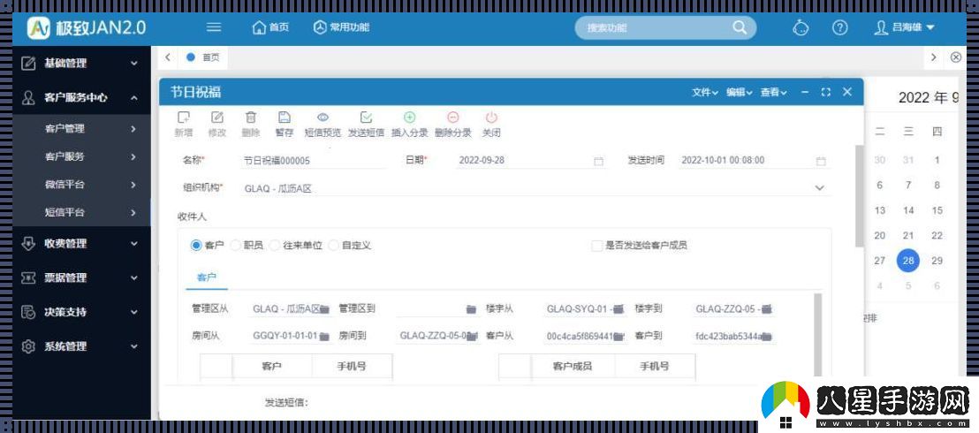Click the 名称 input field

(313, 161)
